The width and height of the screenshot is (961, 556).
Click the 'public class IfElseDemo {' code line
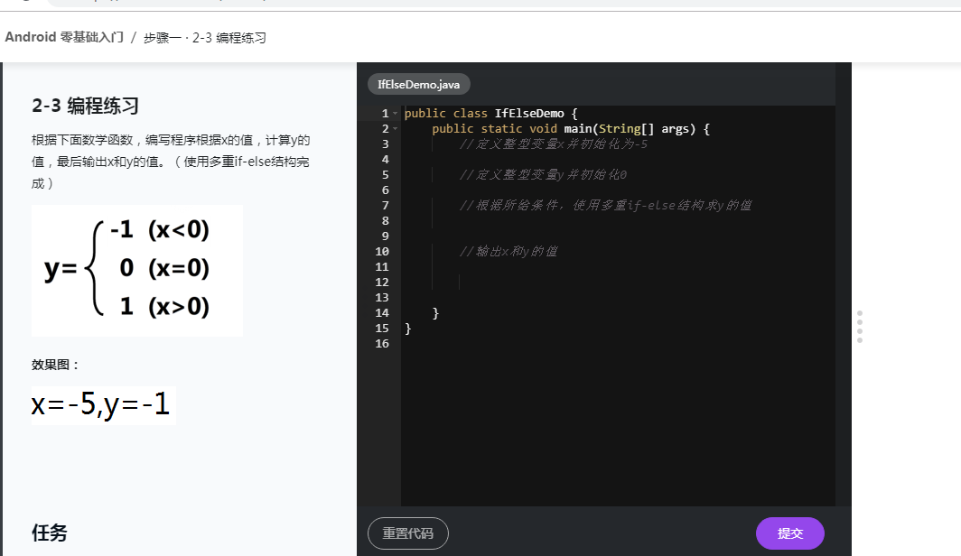click(491, 114)
